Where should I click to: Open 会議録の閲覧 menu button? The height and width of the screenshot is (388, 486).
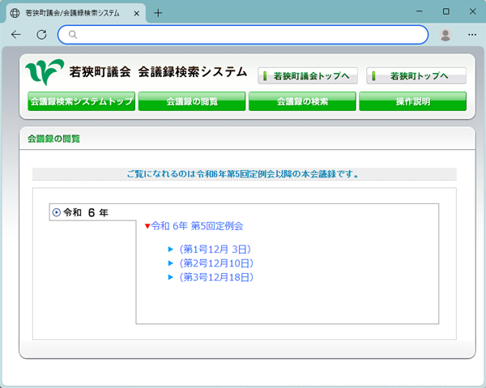(192, 101)
